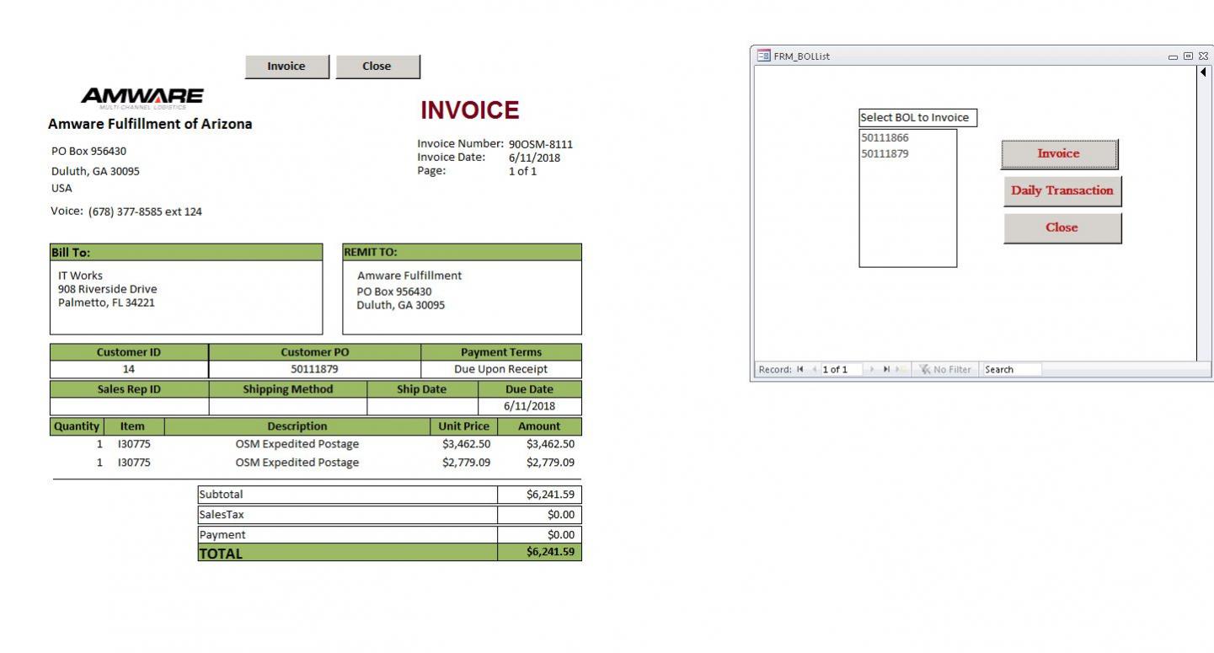
Task: Open the Daily Transaction report
Action: click(x=1062, y=190)
